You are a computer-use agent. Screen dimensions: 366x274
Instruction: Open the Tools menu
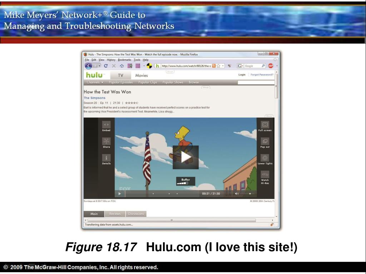click(137, 60)
